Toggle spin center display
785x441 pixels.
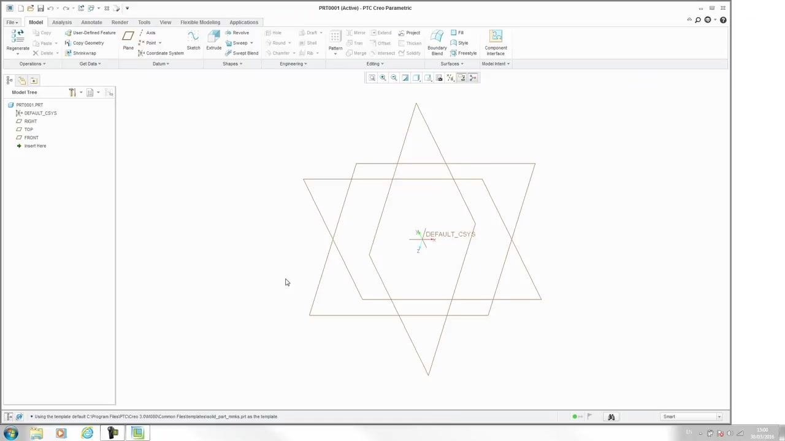(473, 78)
